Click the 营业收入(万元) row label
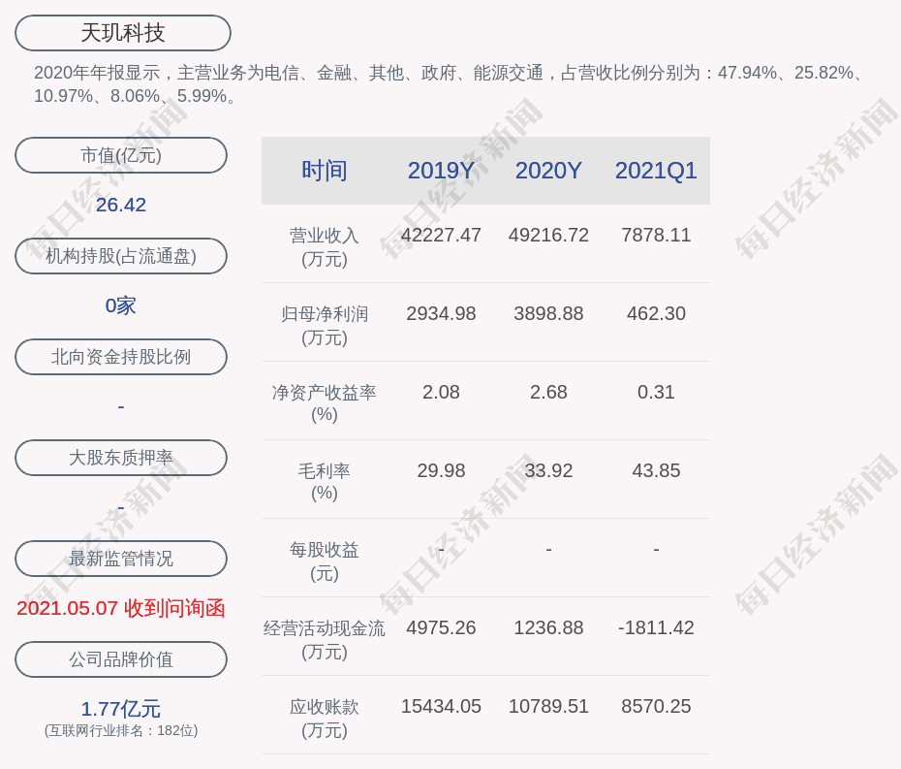901x769 pixels. [325, 246]
